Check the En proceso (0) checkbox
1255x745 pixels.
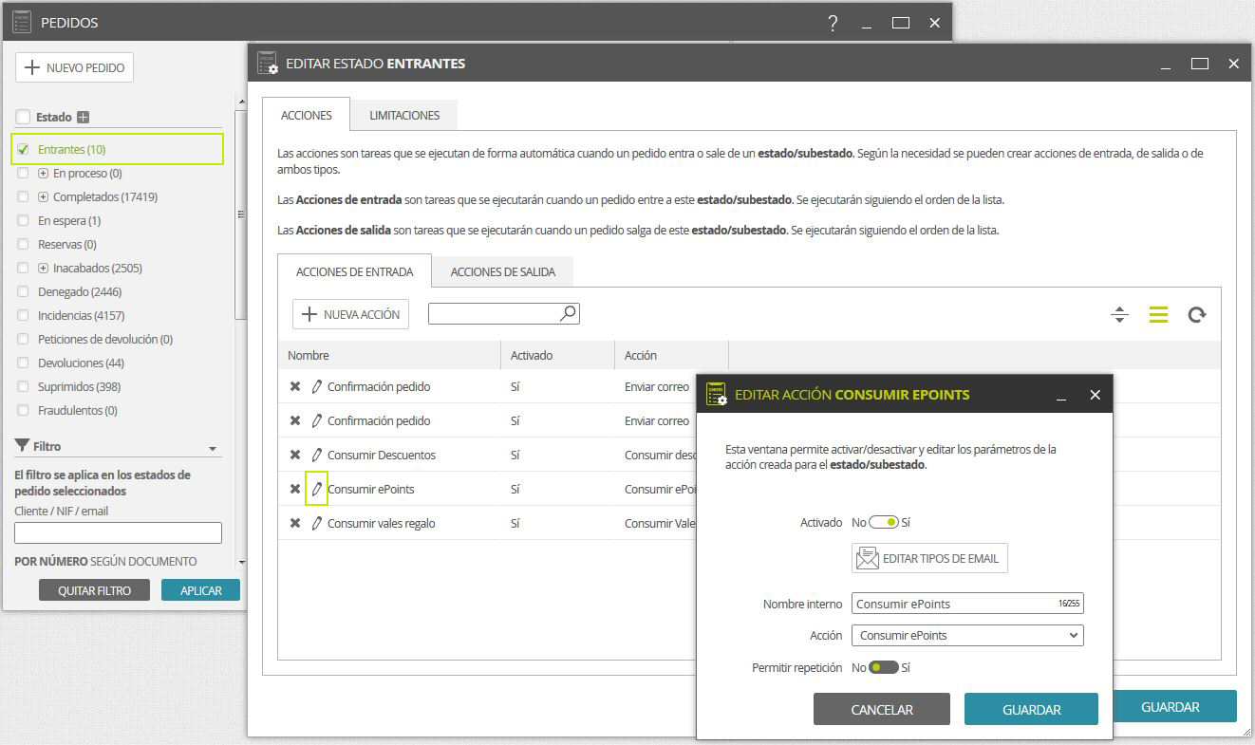pos(23,173)
